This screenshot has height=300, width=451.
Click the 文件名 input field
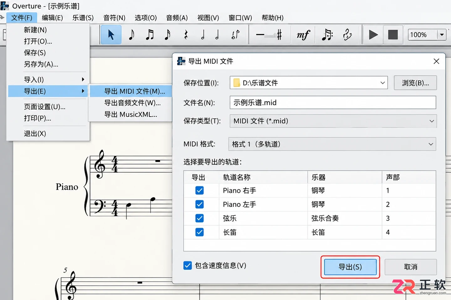(333, 102)
